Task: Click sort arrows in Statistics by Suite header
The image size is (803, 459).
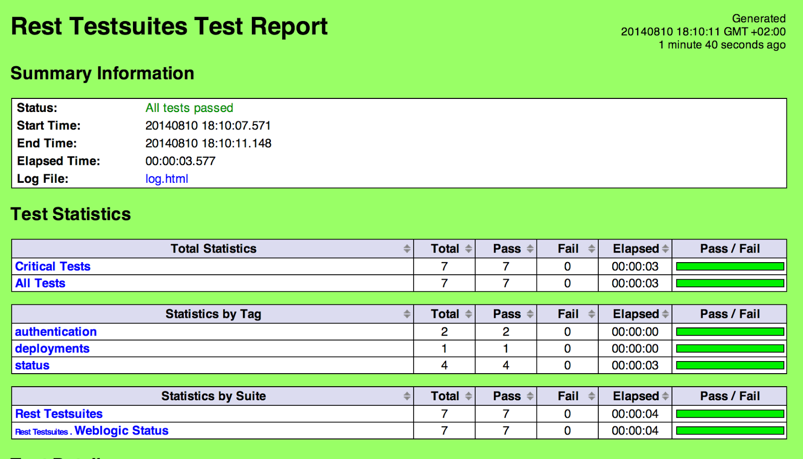Action: click(407, 396)
